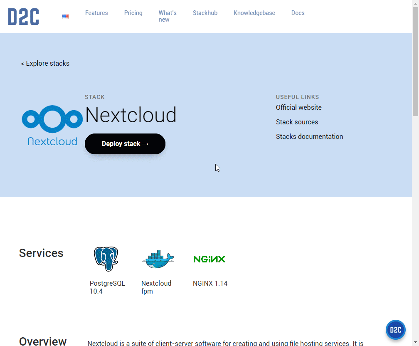The width and height of the screenshot is (419, 346).
Task: Open the Docs page
Action: pos(298,13)
